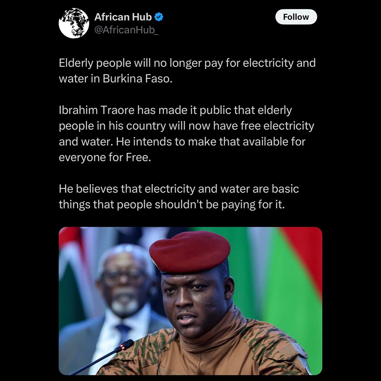Click the name "Ibrahim Traore" in the tweet text
381x381 pixels.
(96, 110)
